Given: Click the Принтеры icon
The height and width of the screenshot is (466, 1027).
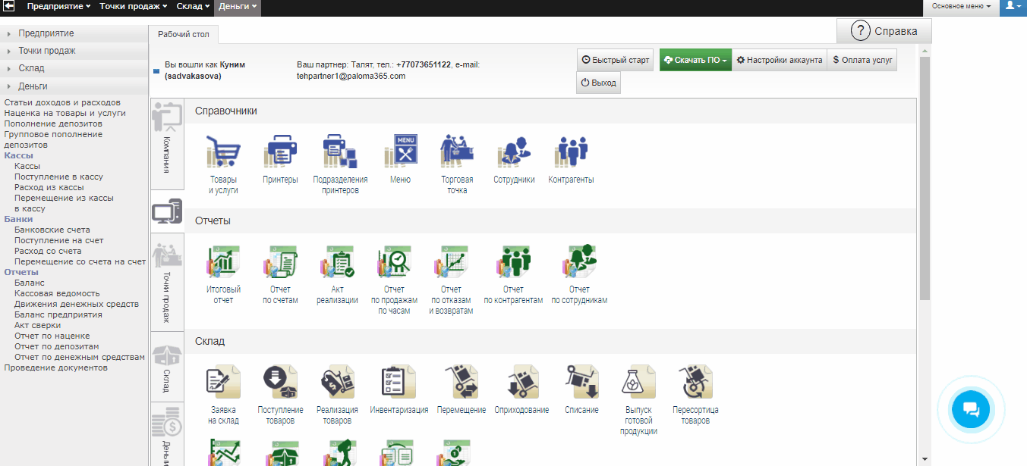Looking at the screenshot, I should pos(280,152).
